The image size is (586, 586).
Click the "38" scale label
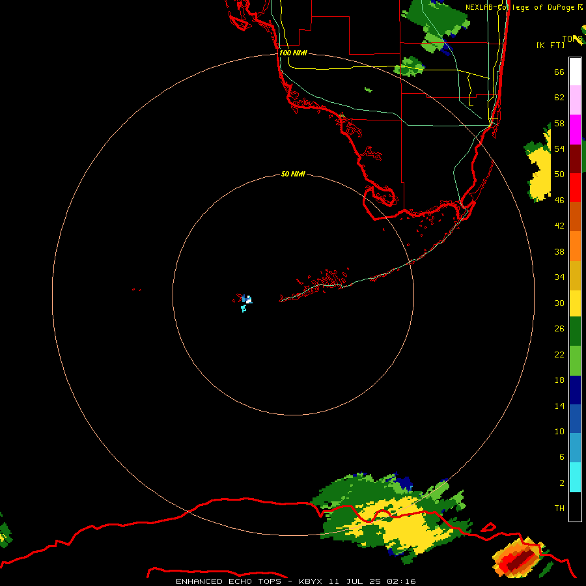(559, 251)
